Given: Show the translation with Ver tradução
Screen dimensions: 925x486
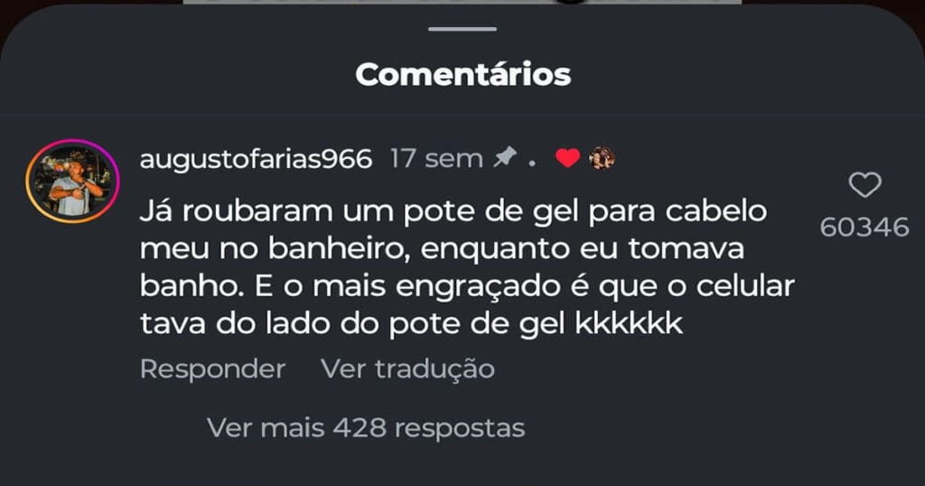Looking at the screenshot, I should pos(407,369).
